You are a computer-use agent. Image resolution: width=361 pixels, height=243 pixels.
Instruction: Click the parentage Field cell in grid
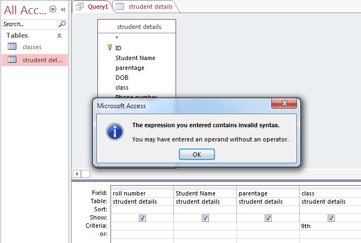click(x=268, y=193)
